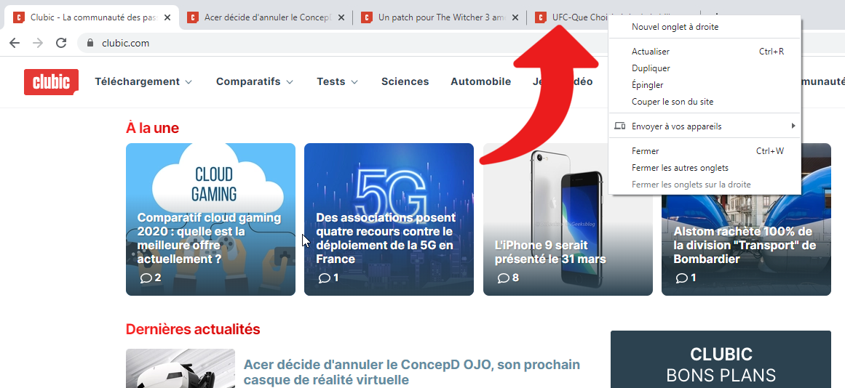This screenshot has height=388, width=845.
Task: Open the Comparatif cloud gaming 2020 article
Action: [x=211, y=219]
